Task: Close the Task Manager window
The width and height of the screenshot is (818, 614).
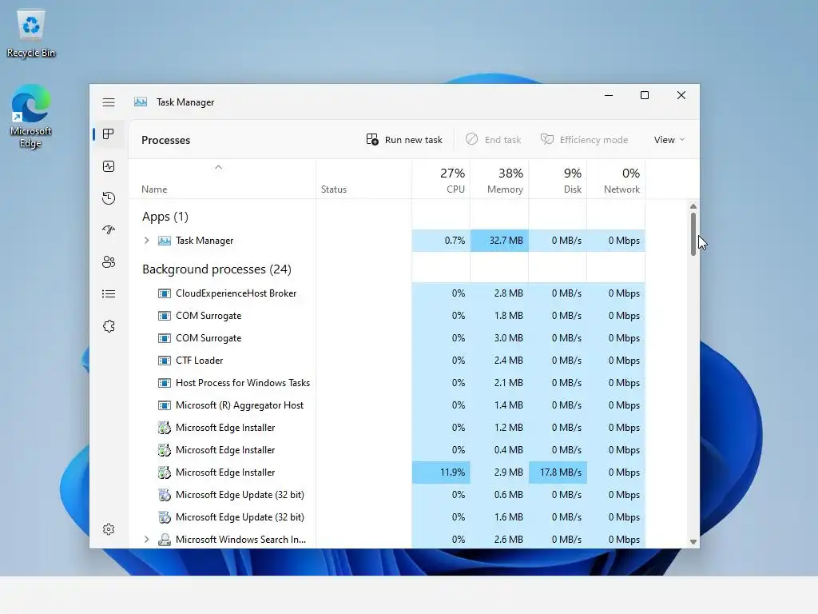Action: pos(681,95)
